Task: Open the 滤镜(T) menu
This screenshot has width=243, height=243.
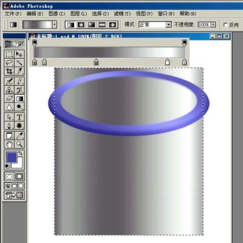Action: click(122, 13)
